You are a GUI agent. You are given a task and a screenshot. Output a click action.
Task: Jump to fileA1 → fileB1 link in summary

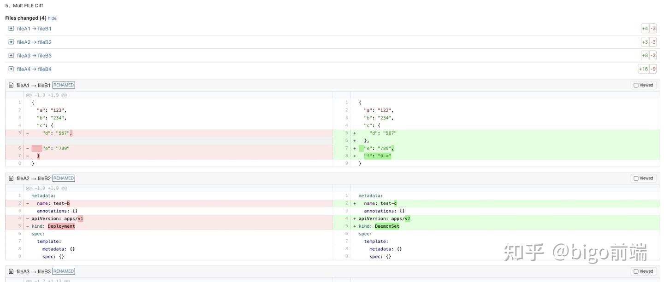click(34, 29)
